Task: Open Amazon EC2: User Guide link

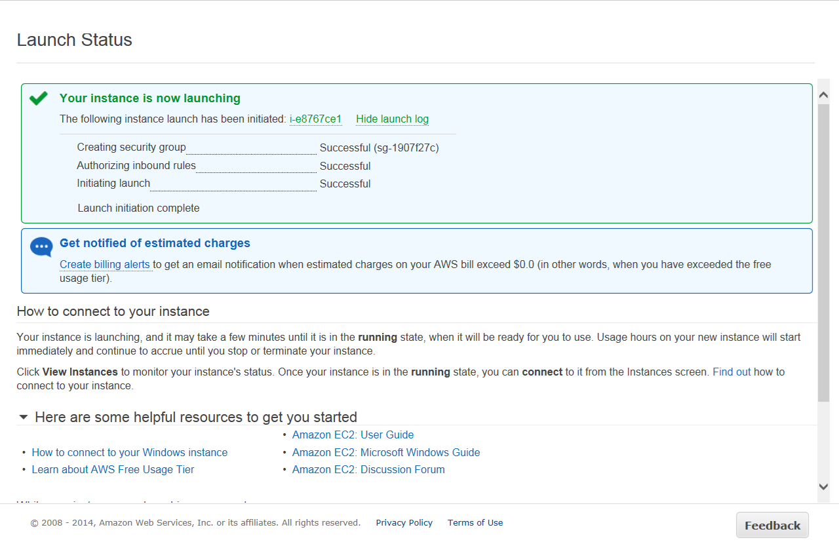Action: (x=353, y=435)
